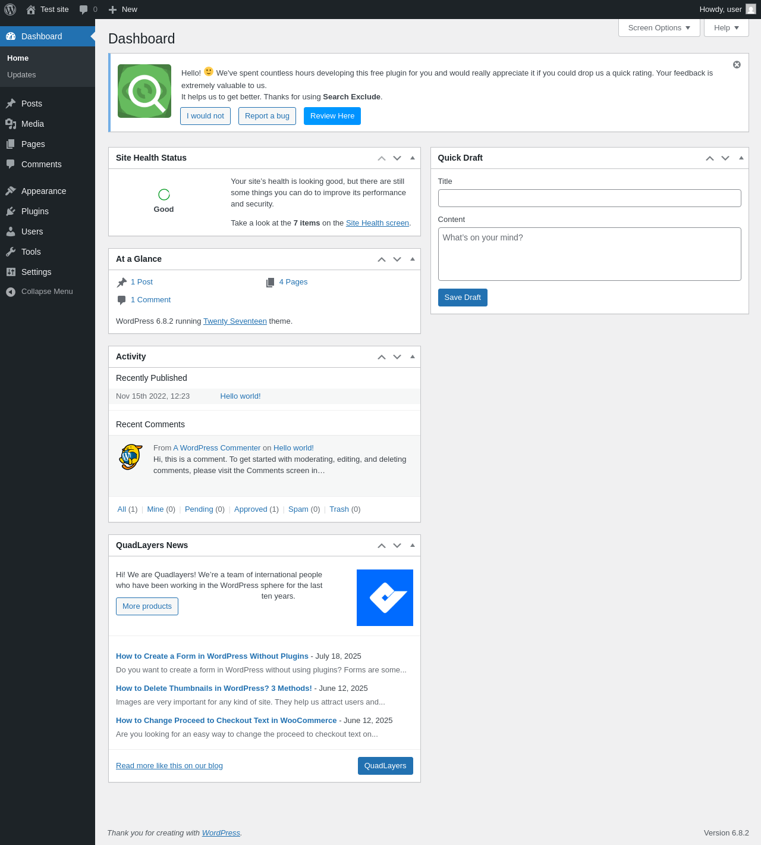Open the Hello world! recently published post
The height and width of the screenshot is (845, 761).
[x=240, y=396]
